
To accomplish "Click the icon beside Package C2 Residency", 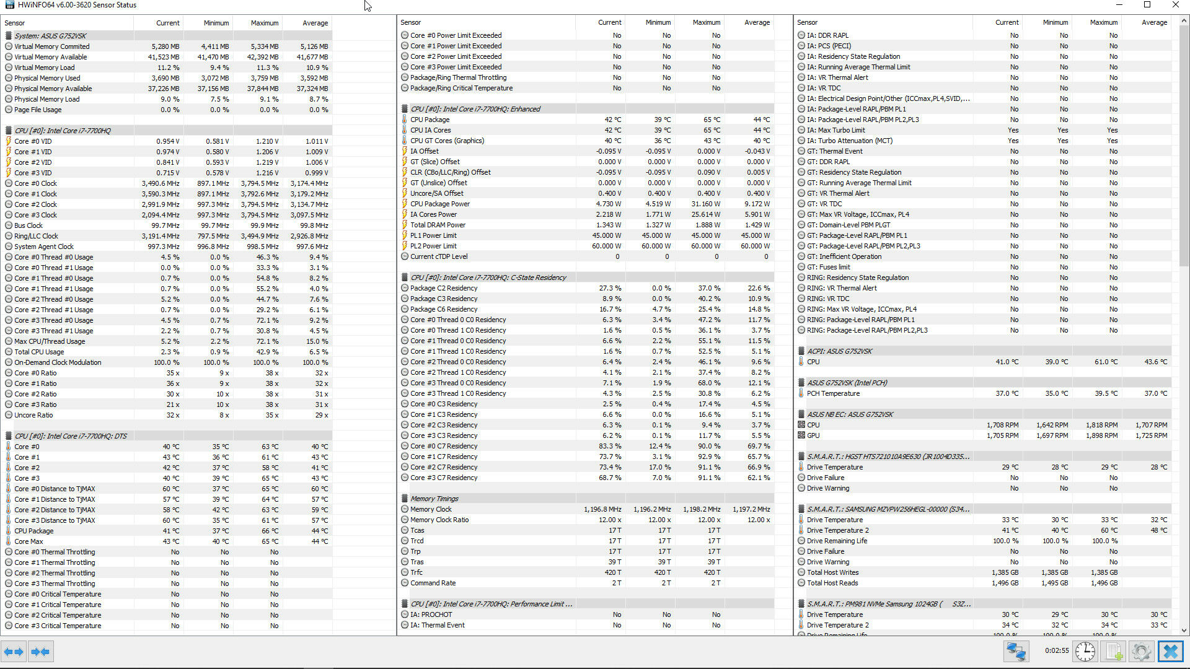I will [405, 288].
